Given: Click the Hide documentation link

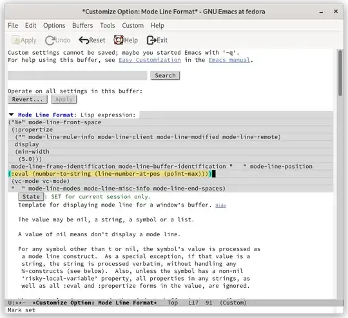Looking at the screenshot, I should pyautogui.click(x=220, y=205).
